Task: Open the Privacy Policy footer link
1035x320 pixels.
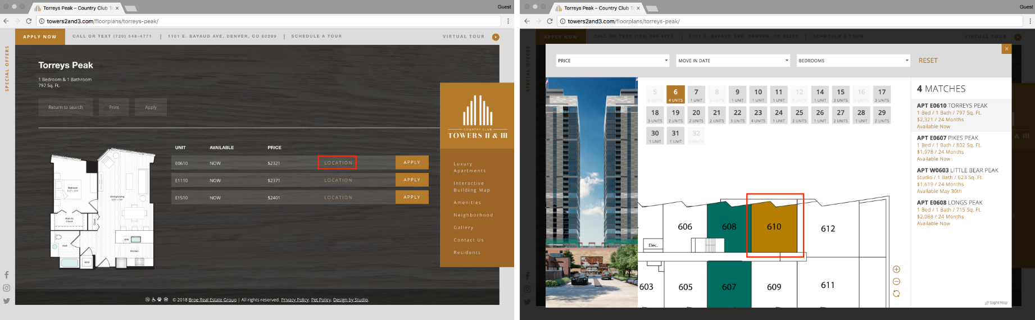Action: click(295, 300)
